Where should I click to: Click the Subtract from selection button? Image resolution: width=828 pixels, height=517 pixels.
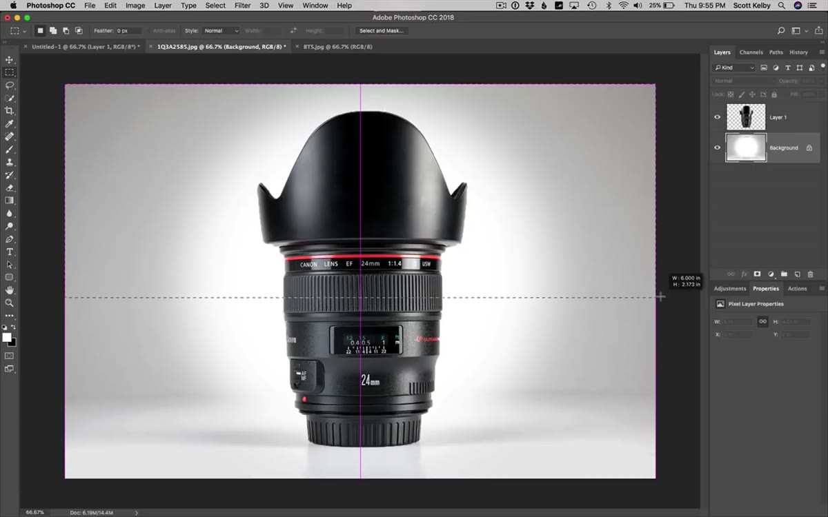point(66,31)
